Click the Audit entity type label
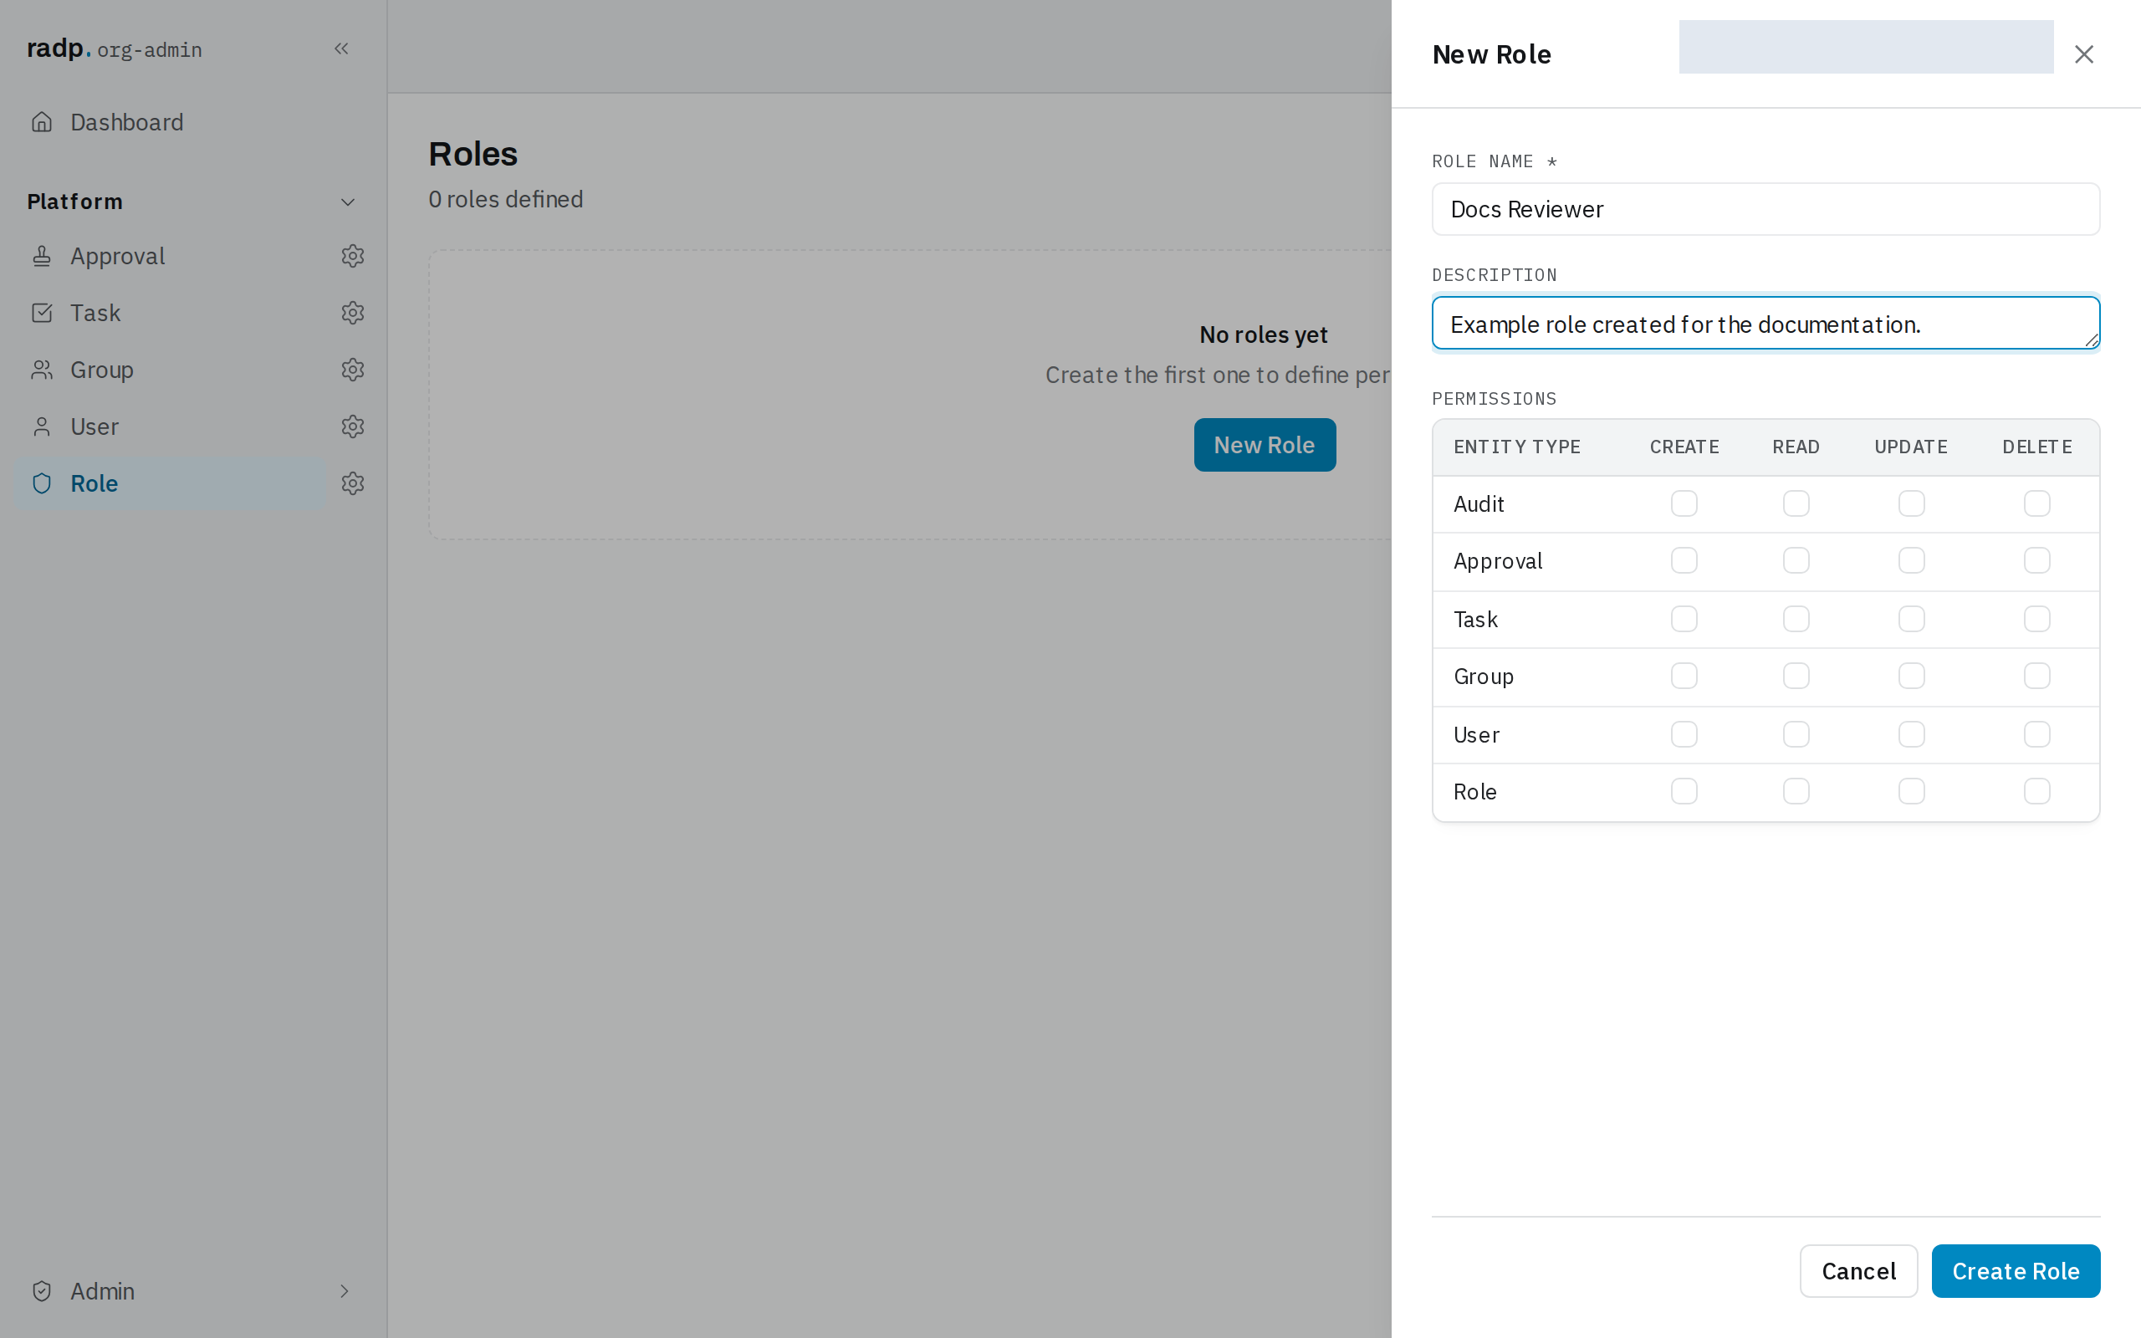 tap(1479, 504)
